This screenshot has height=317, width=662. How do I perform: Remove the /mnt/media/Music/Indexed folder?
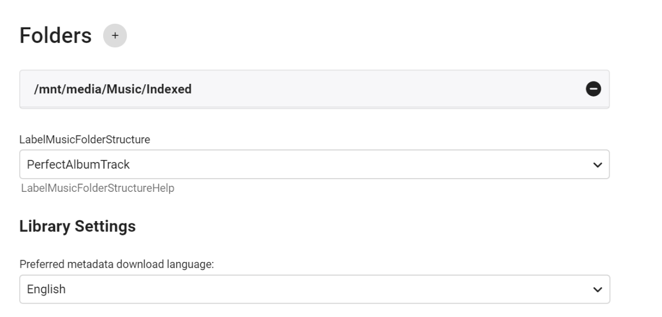(594, 89)
